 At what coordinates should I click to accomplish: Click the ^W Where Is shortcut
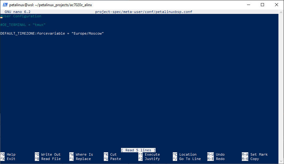81,154
